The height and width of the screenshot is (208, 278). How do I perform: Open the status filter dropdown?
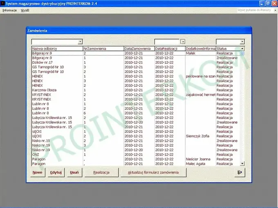[x=242, y=42]
